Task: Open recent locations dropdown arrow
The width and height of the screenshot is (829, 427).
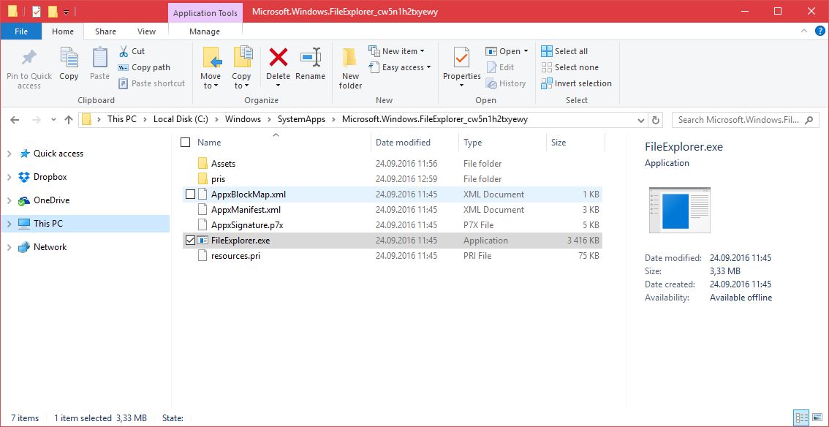Action: click(53, 120)
